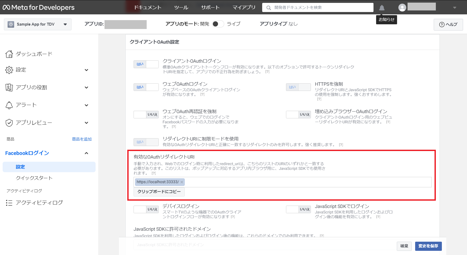Viewport: 467px width, 255px height.
Task: Click [?] help for JavaScript SDKでログイン
Action: [378, 217]
